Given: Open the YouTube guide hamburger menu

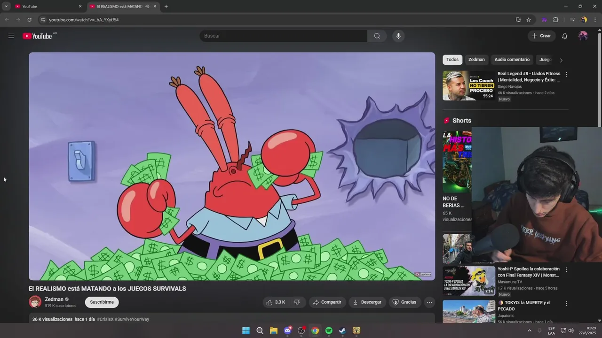Looking at the screenshot, I should click(11, 36).
